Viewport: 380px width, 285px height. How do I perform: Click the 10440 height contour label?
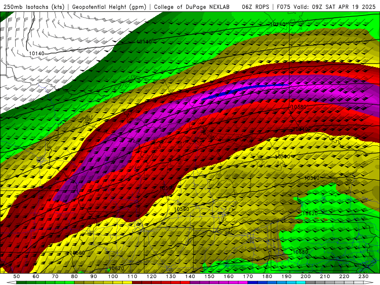pos(300,129)
